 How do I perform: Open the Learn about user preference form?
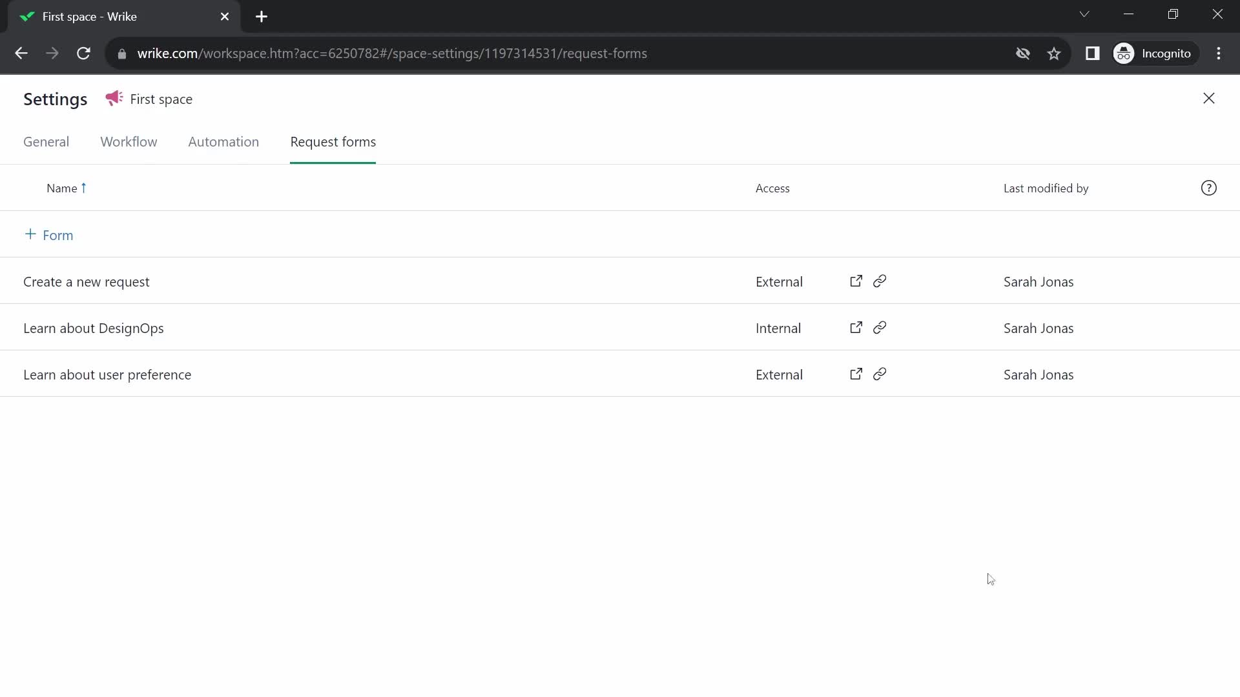click(107, 375)
